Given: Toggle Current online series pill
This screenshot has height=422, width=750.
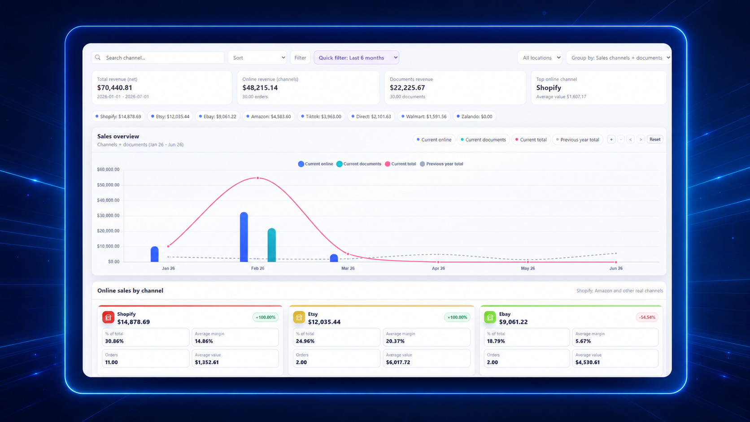Looking at the screenshot, I should click(434, 139).
